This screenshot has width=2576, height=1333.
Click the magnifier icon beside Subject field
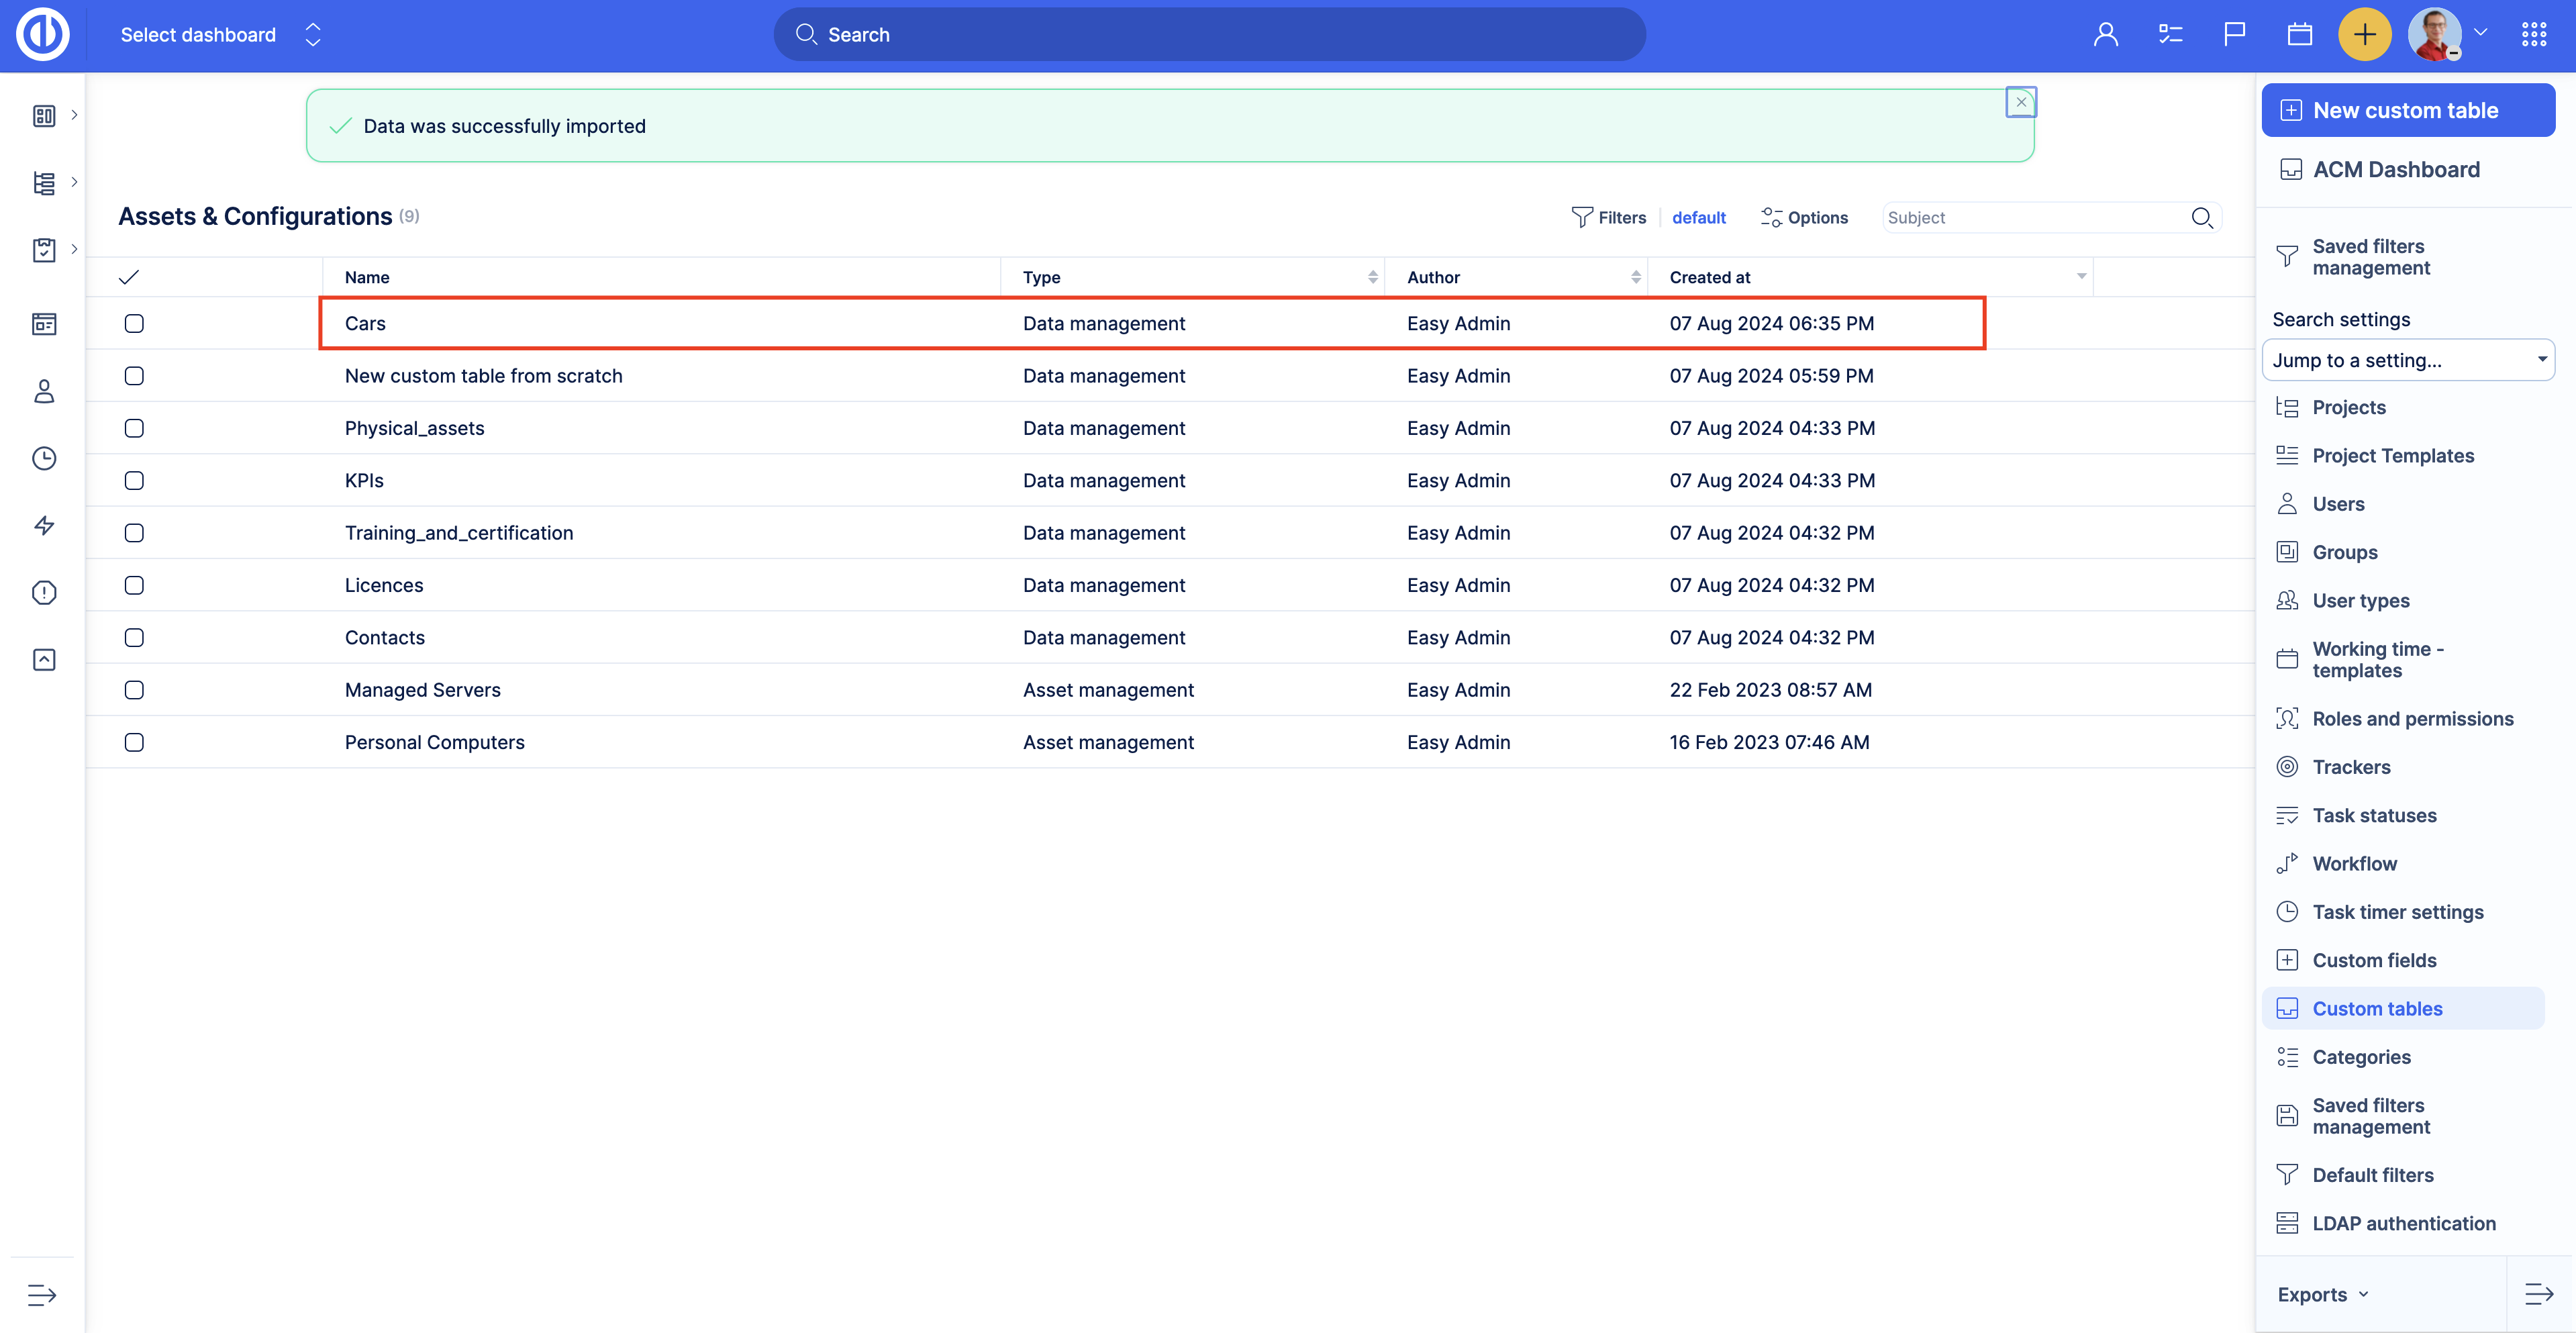[2201, 218]
